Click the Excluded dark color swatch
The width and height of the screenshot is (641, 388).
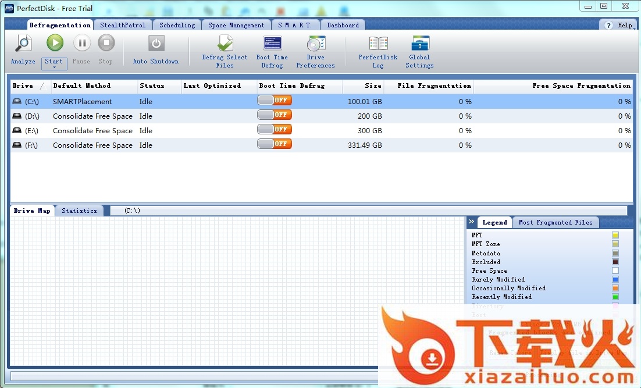point(615,262)
